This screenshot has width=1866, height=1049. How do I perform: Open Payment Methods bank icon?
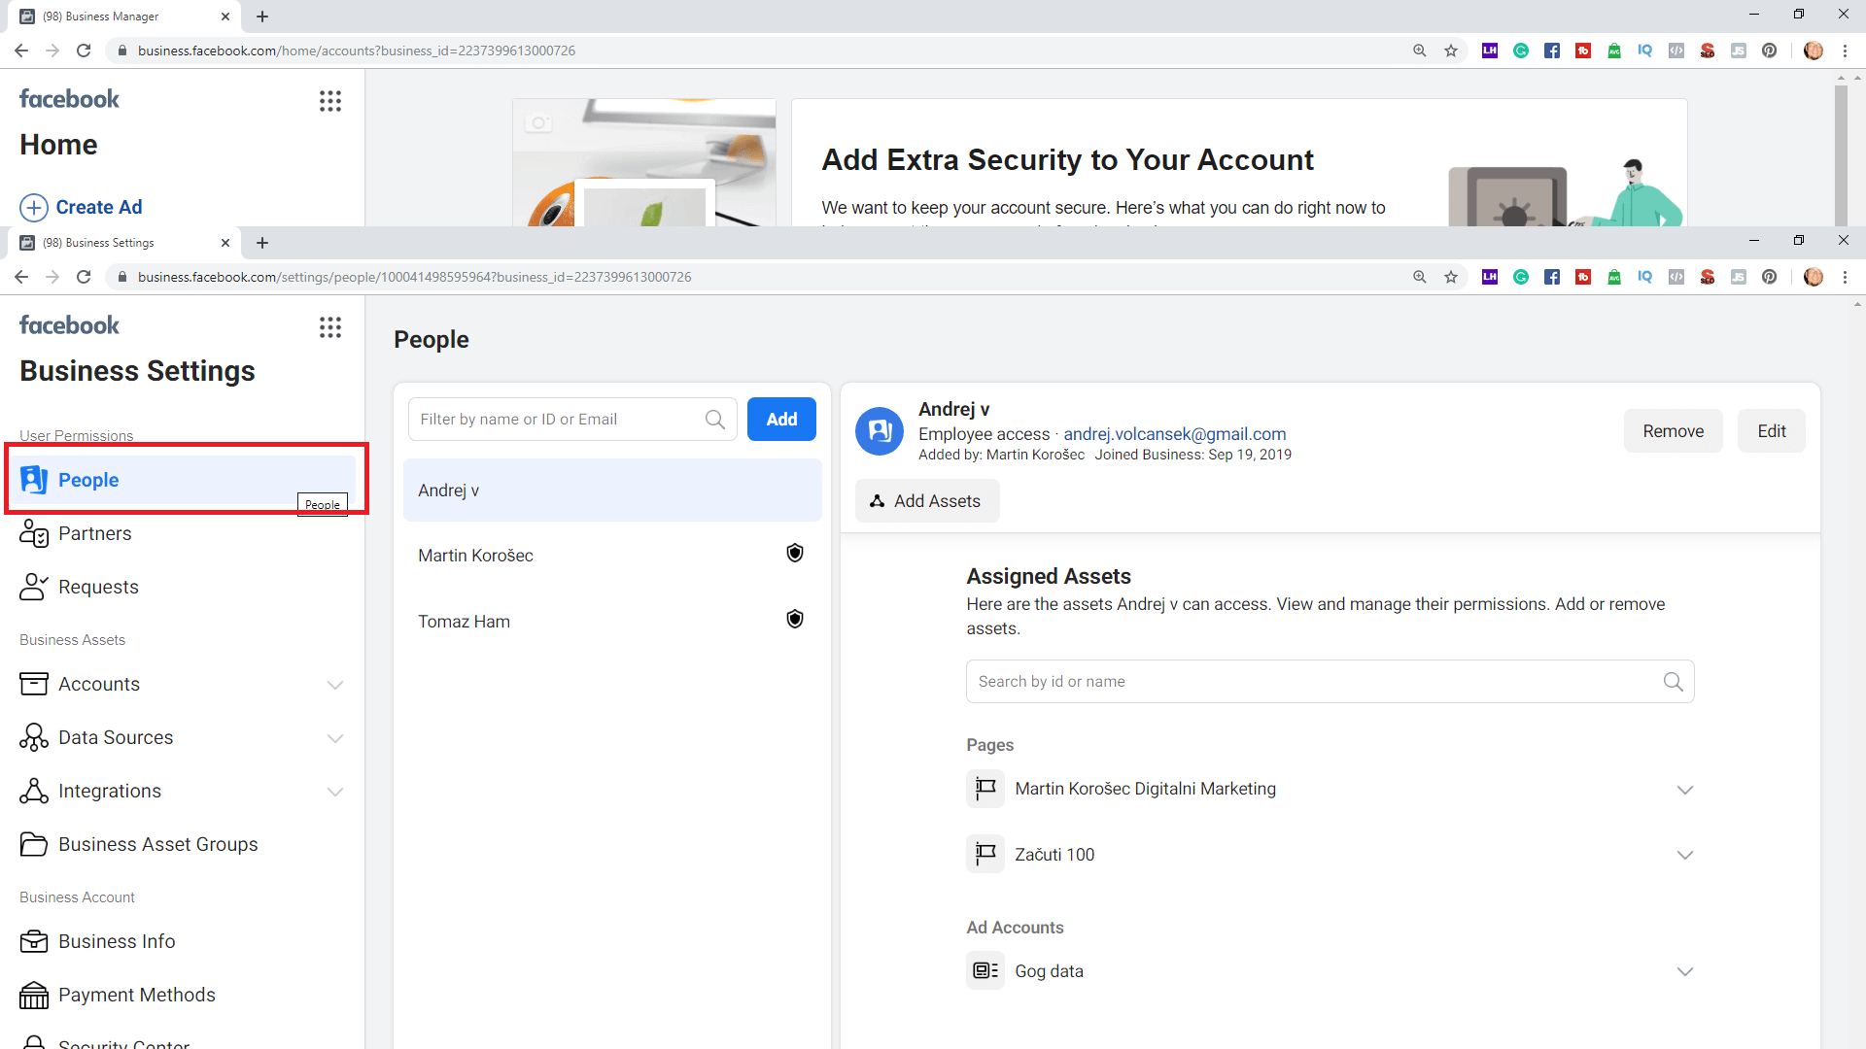click(34, 995)
